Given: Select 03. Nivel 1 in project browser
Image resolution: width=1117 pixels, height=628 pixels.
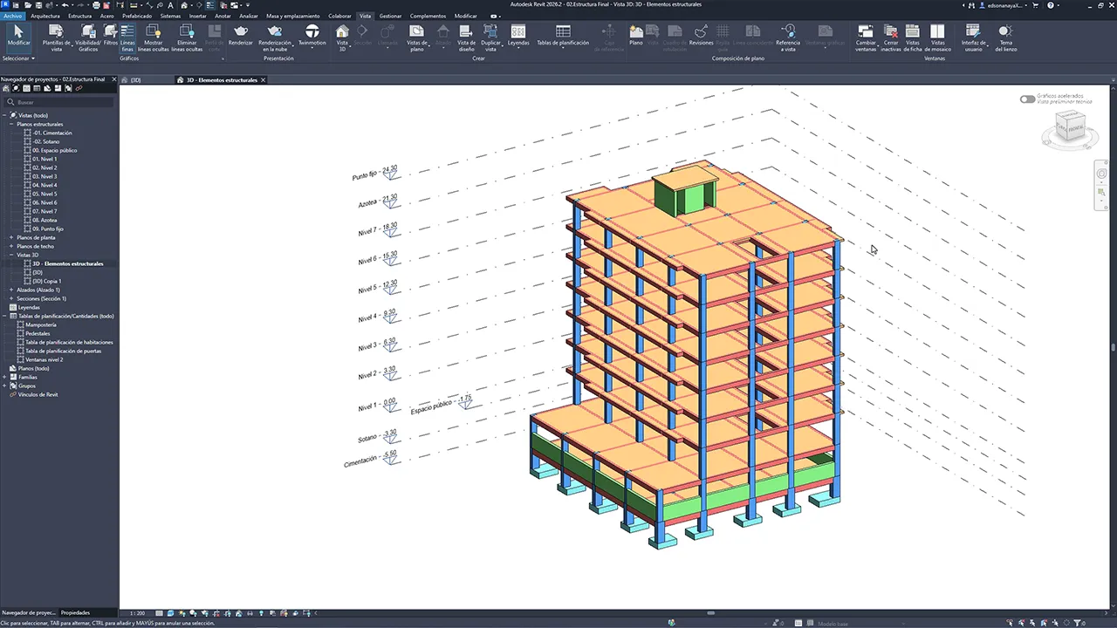Looking at the screenshot, I should [45, 159].
